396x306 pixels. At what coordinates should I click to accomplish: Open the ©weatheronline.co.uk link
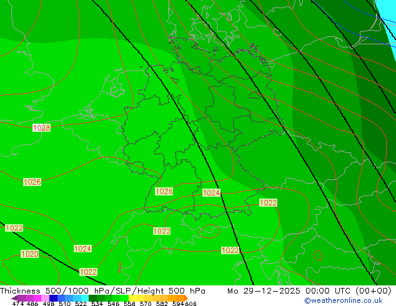(344, 300)
